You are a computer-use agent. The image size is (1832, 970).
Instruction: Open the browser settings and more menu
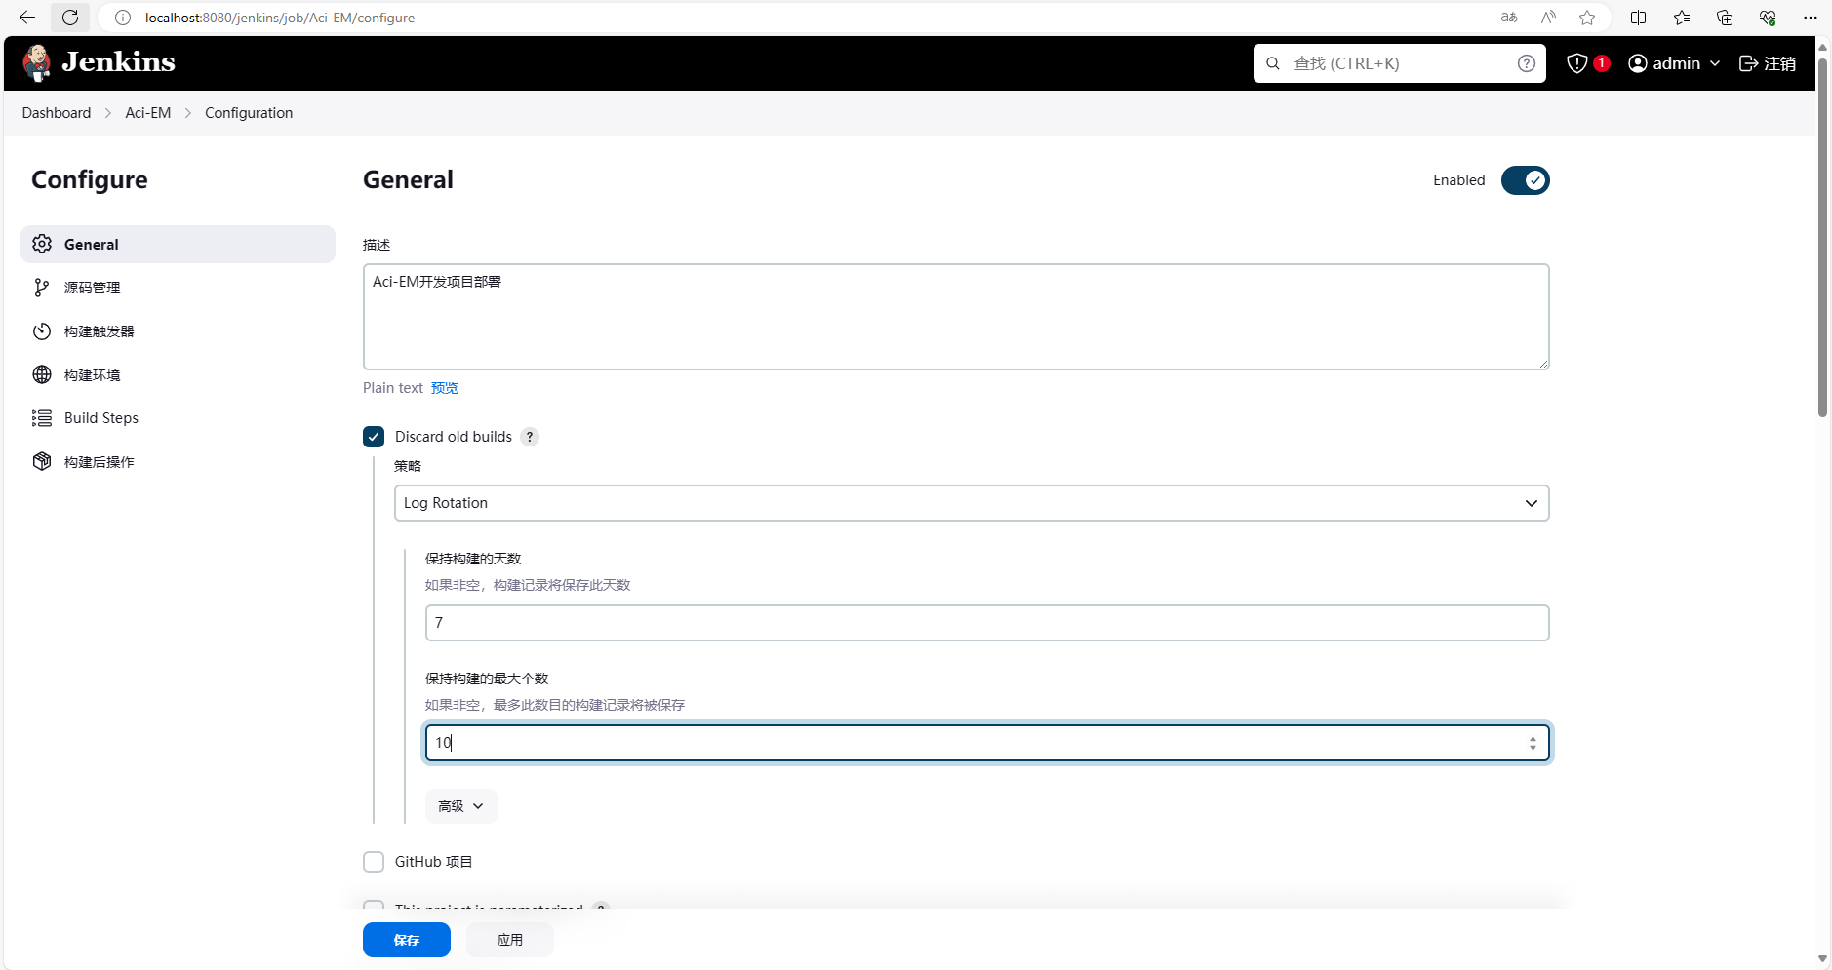click(1811, 18)
